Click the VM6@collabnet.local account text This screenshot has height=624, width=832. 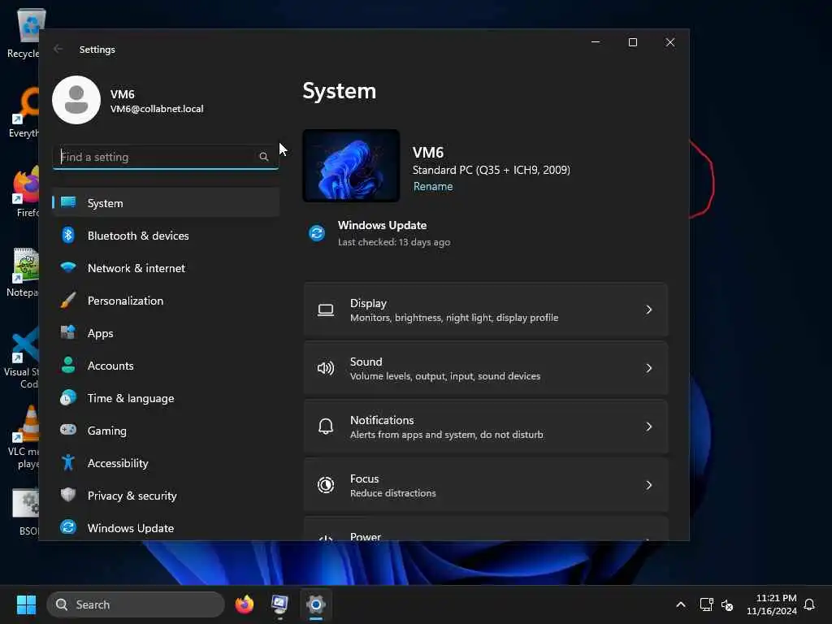point(157,109)
